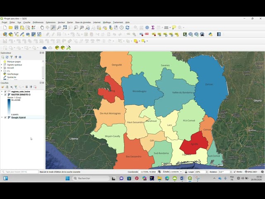Screen dimensions: 265x199
Task: Open the Data Source Manager icon
Action: [x=5, y=34]
